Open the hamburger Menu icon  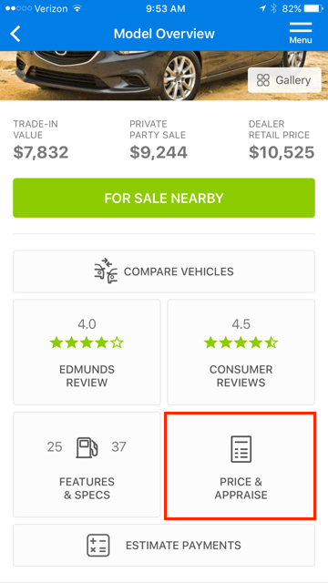[301, 33]
